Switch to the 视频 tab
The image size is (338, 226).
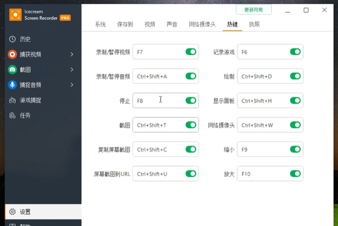click(x=150, y=24)
